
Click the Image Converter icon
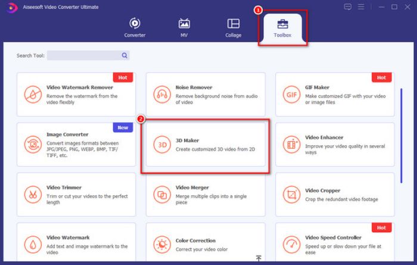click(x=33, y=145)
